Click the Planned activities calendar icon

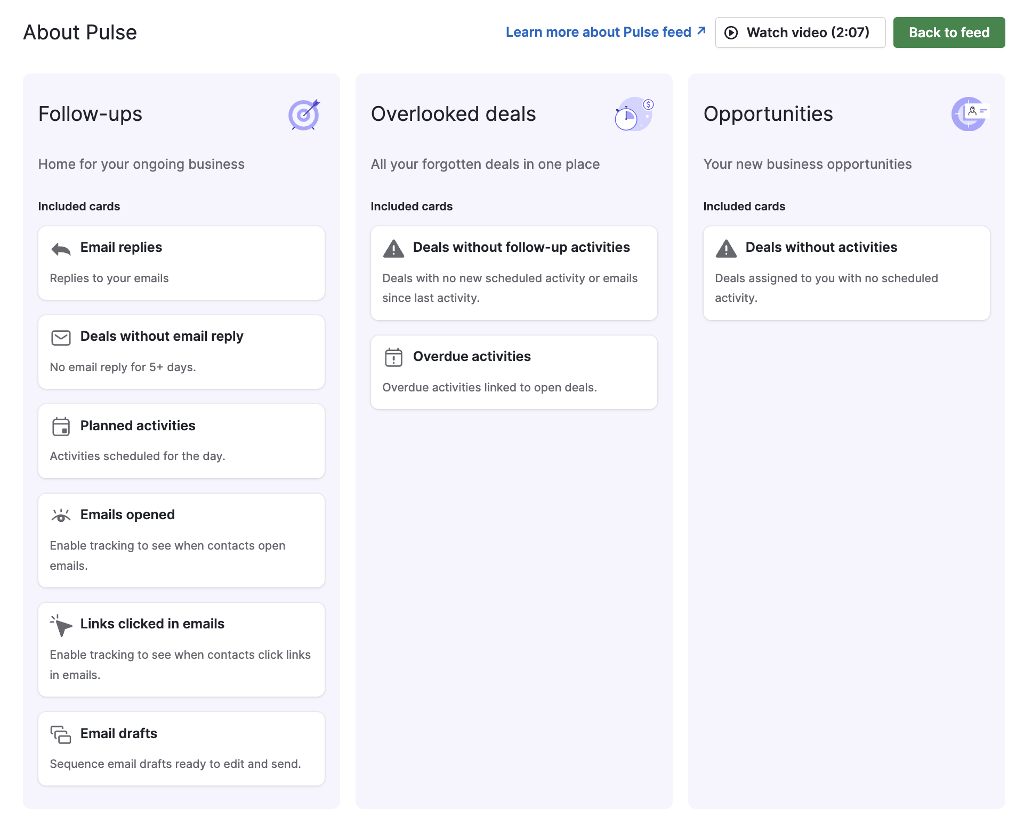[x=61, y=427]
